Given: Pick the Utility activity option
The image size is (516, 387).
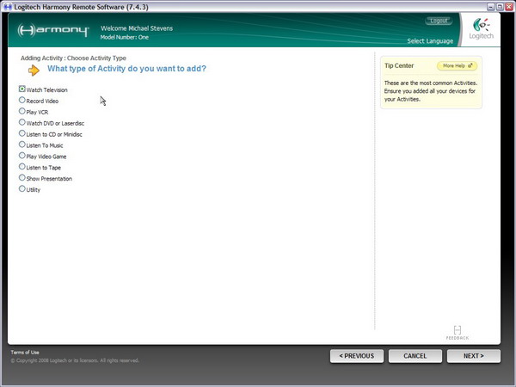Looking at the screenshot, I should (22, 189).
